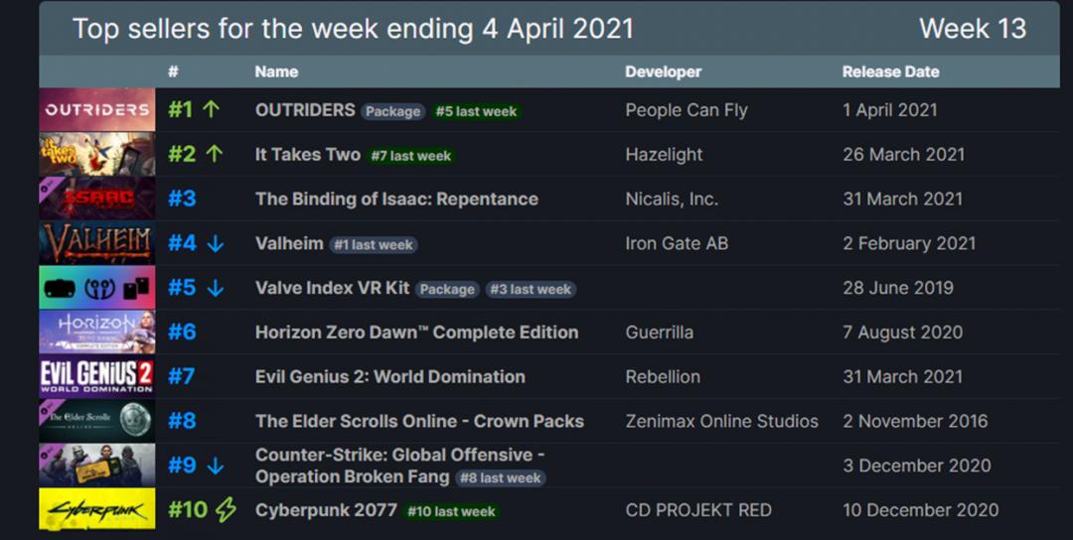Click the Package tag next to OUTRIDERS
Screen dimensions: 1073x540
click(x=392, y=111)
